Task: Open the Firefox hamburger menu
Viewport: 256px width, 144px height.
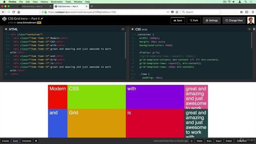Action: [x=253, y=12]
